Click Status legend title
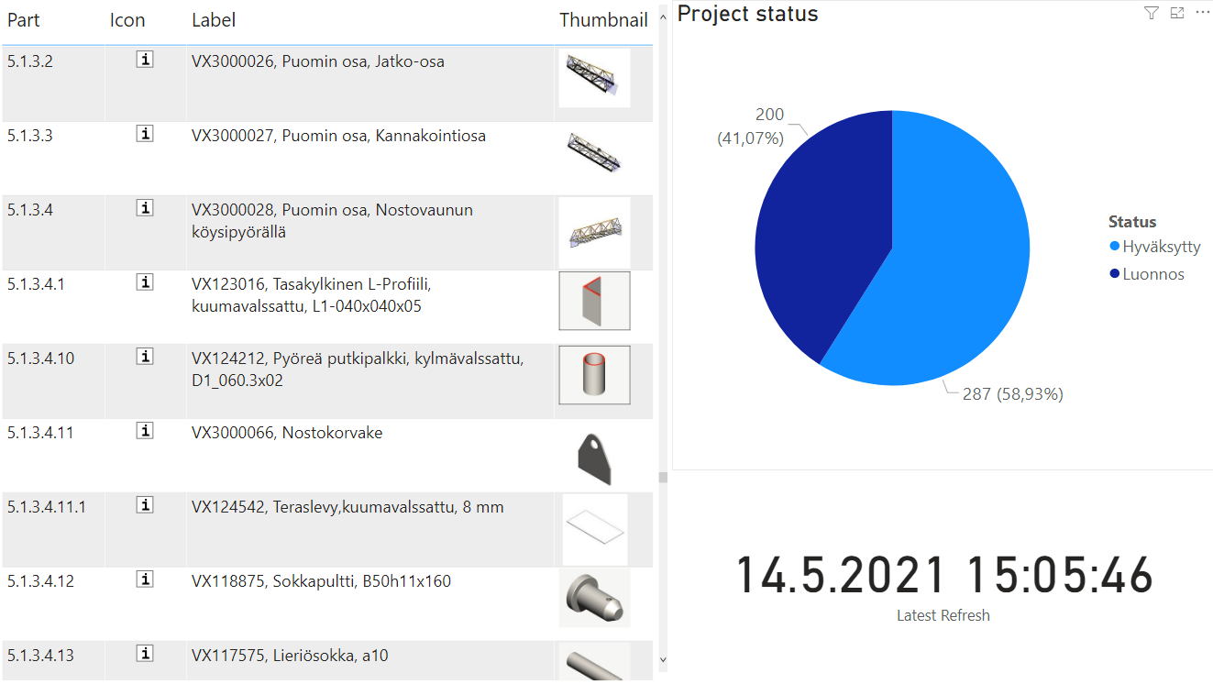This screenshot has height=684, width=1213. [x=1132, y=222]
